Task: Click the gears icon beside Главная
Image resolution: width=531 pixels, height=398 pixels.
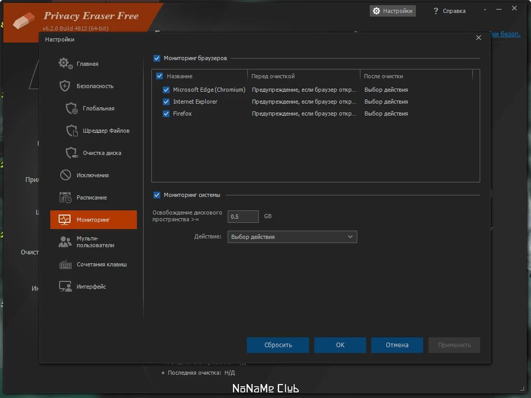Action: point(65,63)
